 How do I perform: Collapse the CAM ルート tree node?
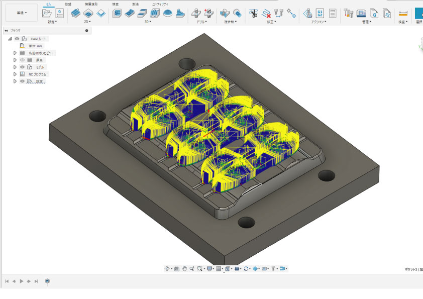pyautogui.click(x=10, y=39)
